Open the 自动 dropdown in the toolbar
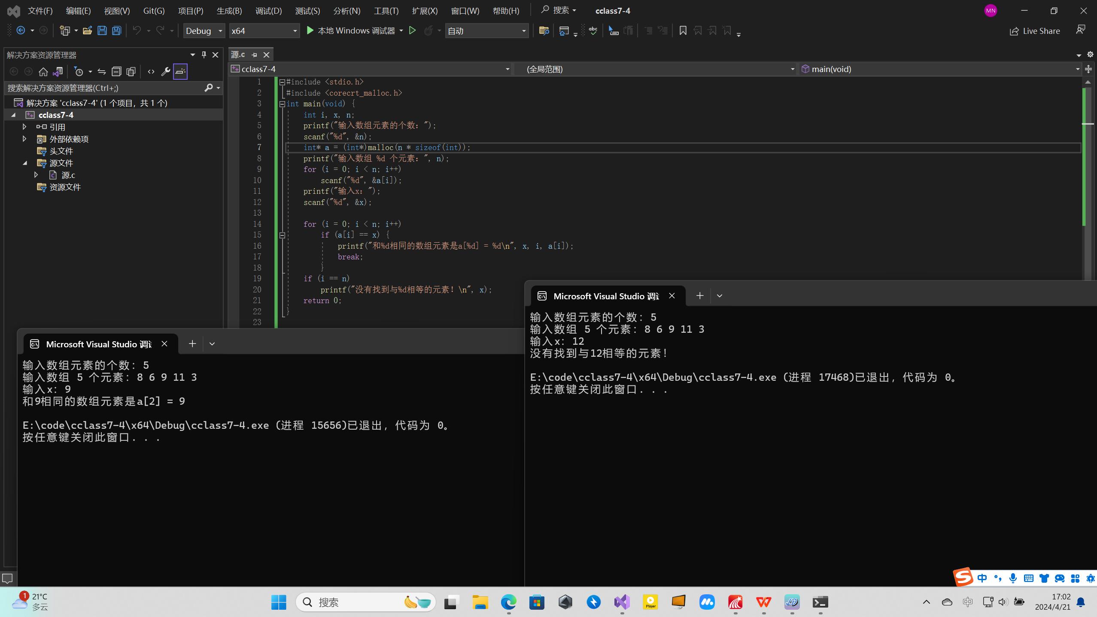 [x=487, y=30]
